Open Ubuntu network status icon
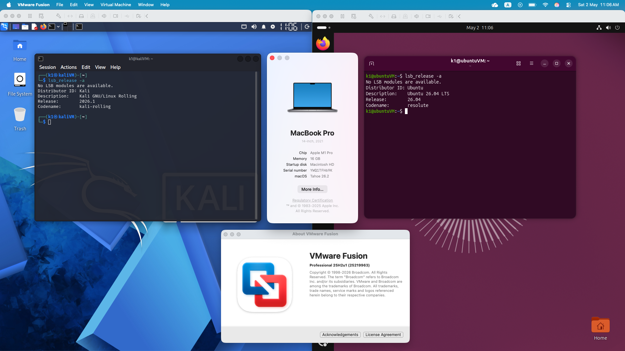The width and height of the screenshot is (625, 351). (x=599, y=28)
